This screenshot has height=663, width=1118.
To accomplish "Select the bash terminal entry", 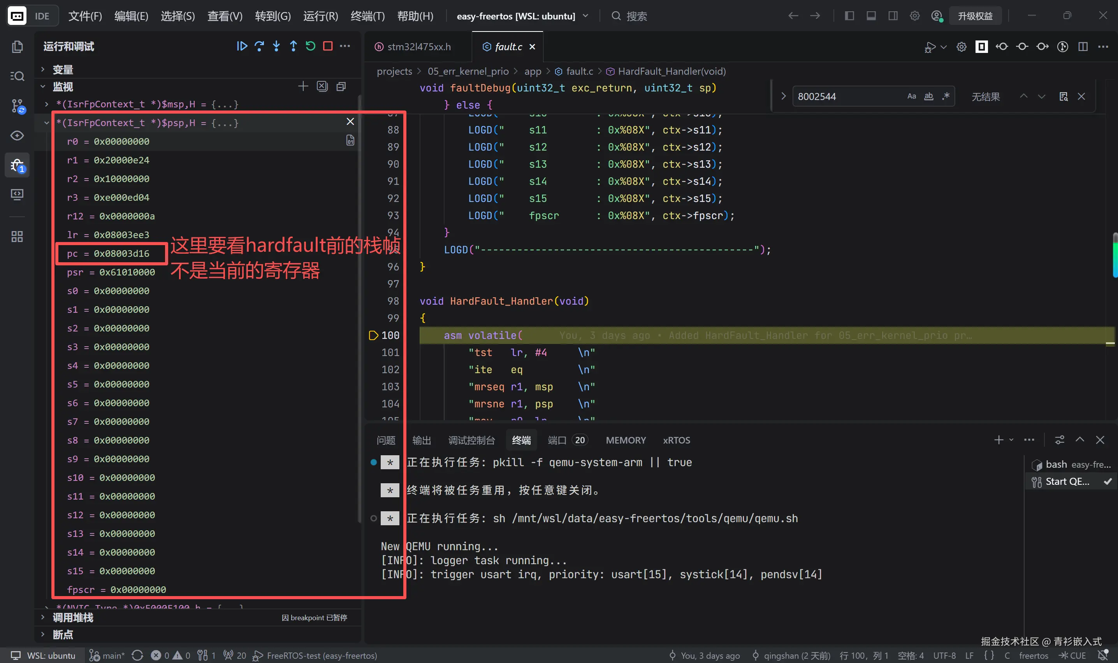I will click(x=1071, y=464).
